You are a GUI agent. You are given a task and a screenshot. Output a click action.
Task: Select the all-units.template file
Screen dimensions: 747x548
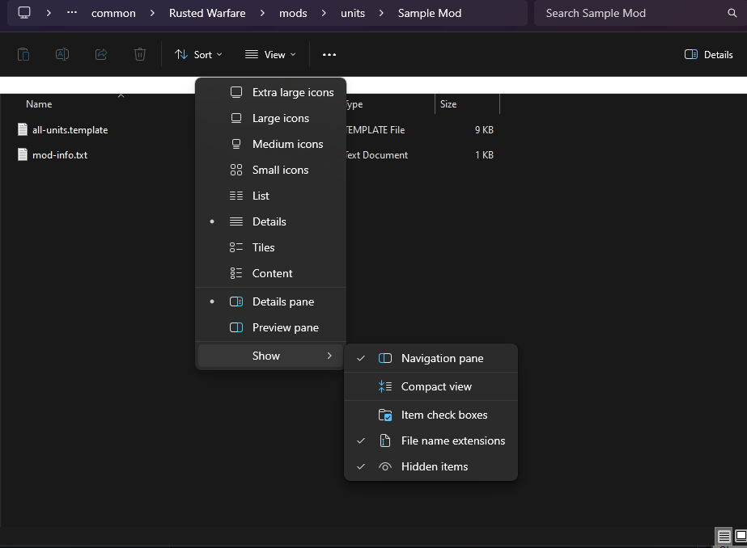point(70,130)
